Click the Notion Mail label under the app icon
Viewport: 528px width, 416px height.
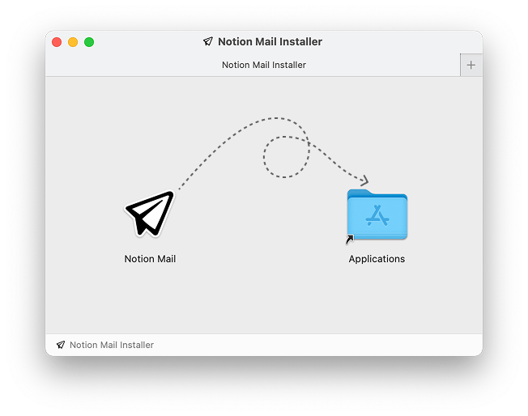150,259
